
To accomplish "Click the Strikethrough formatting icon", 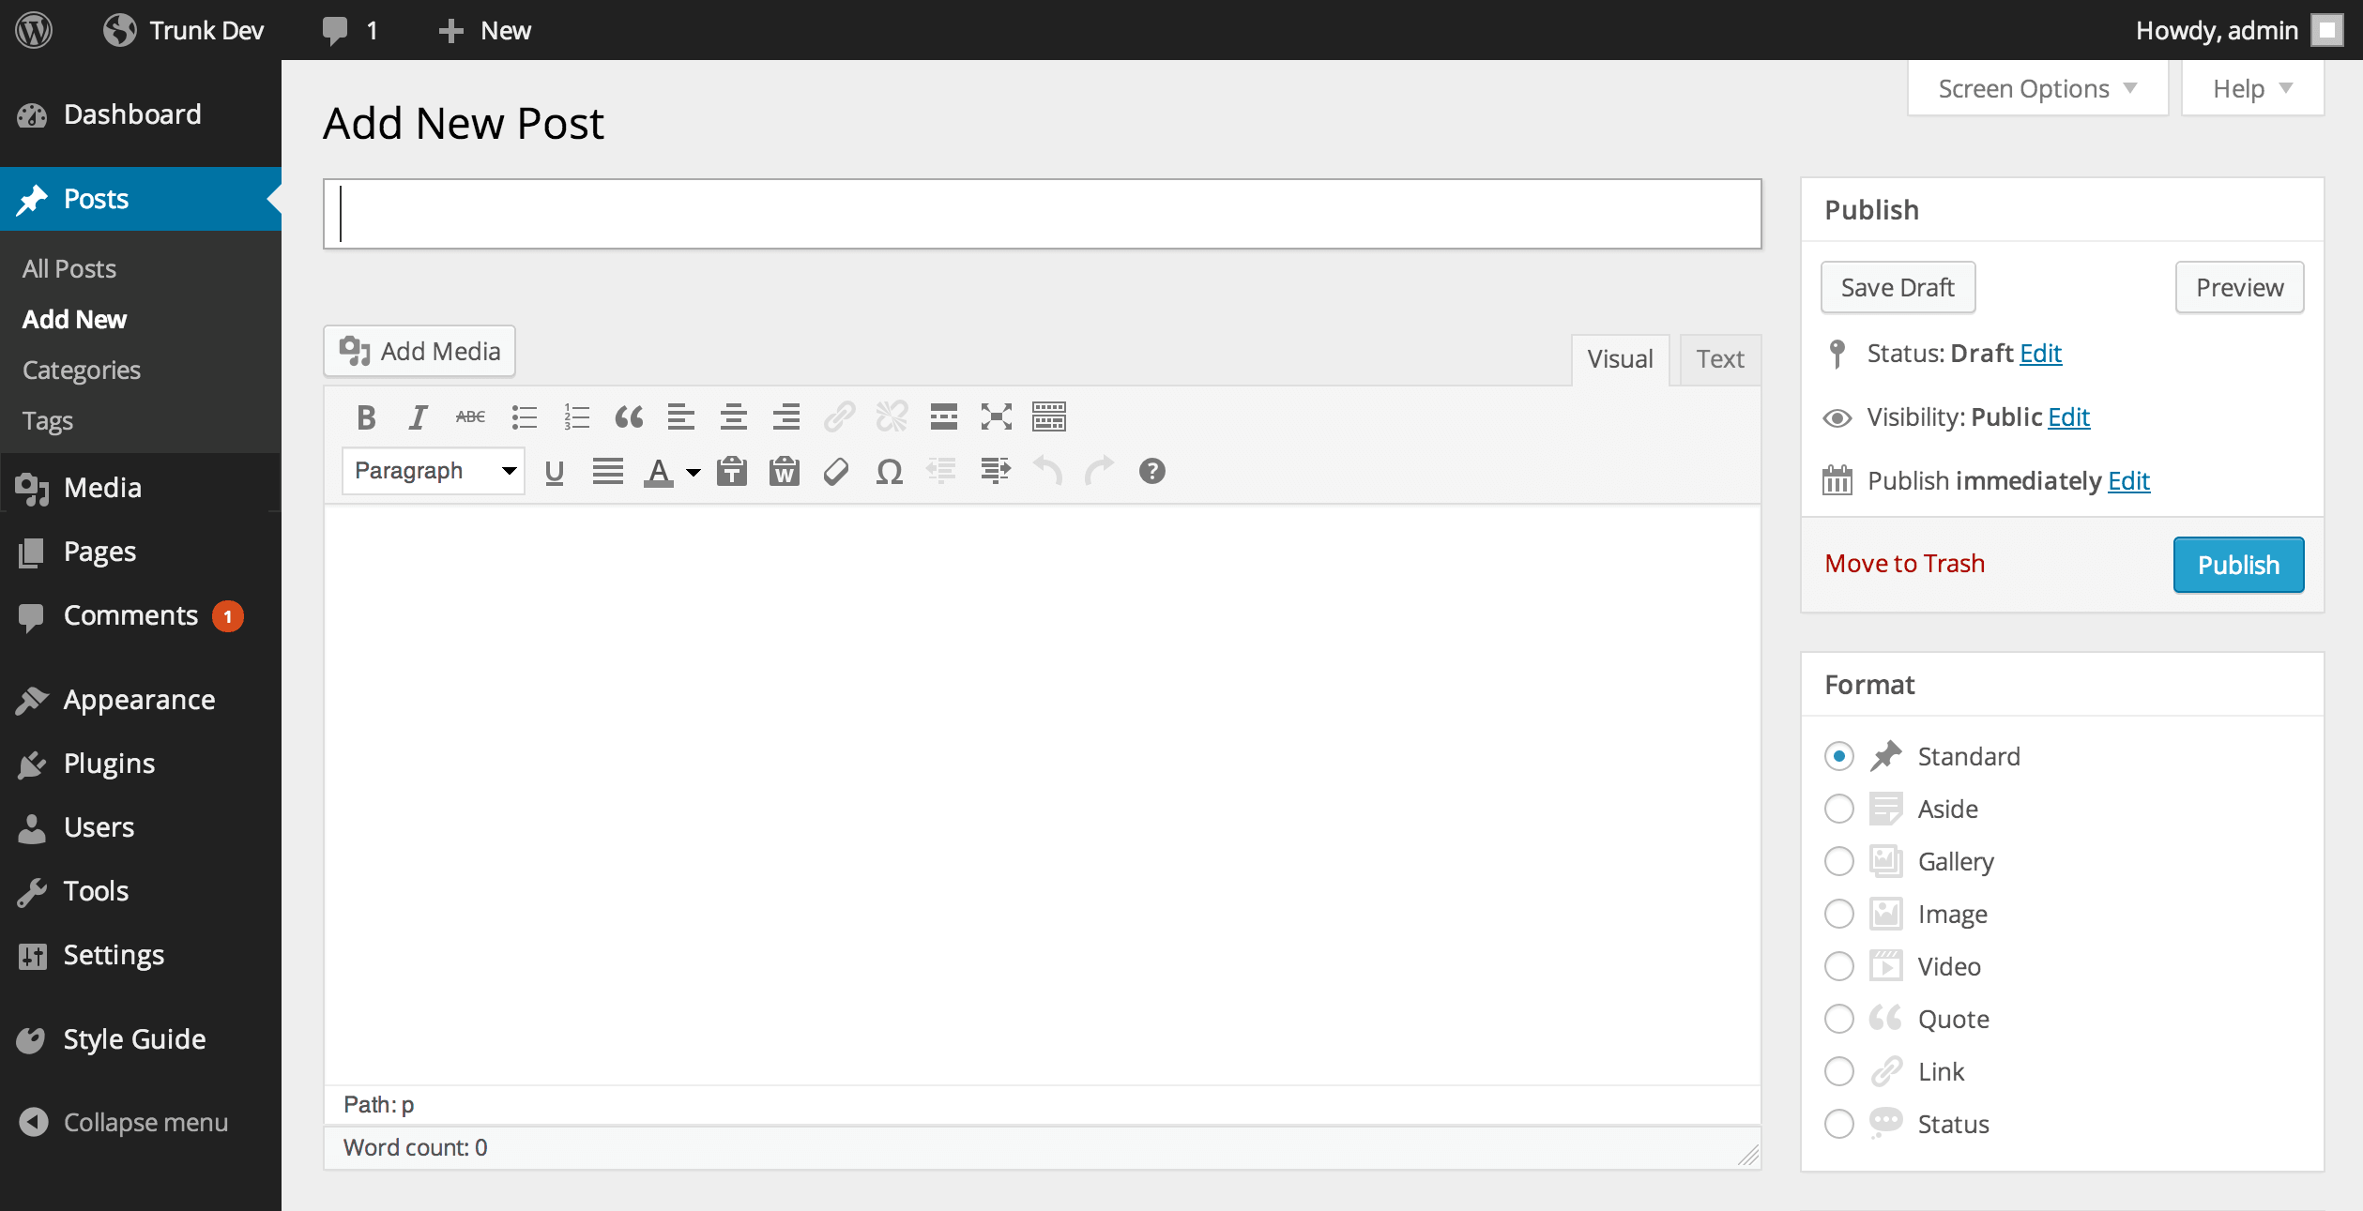I will [x=469, y=417].
